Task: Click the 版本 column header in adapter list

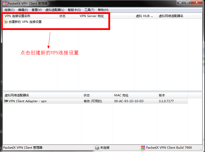Action: tap(162, 95)
